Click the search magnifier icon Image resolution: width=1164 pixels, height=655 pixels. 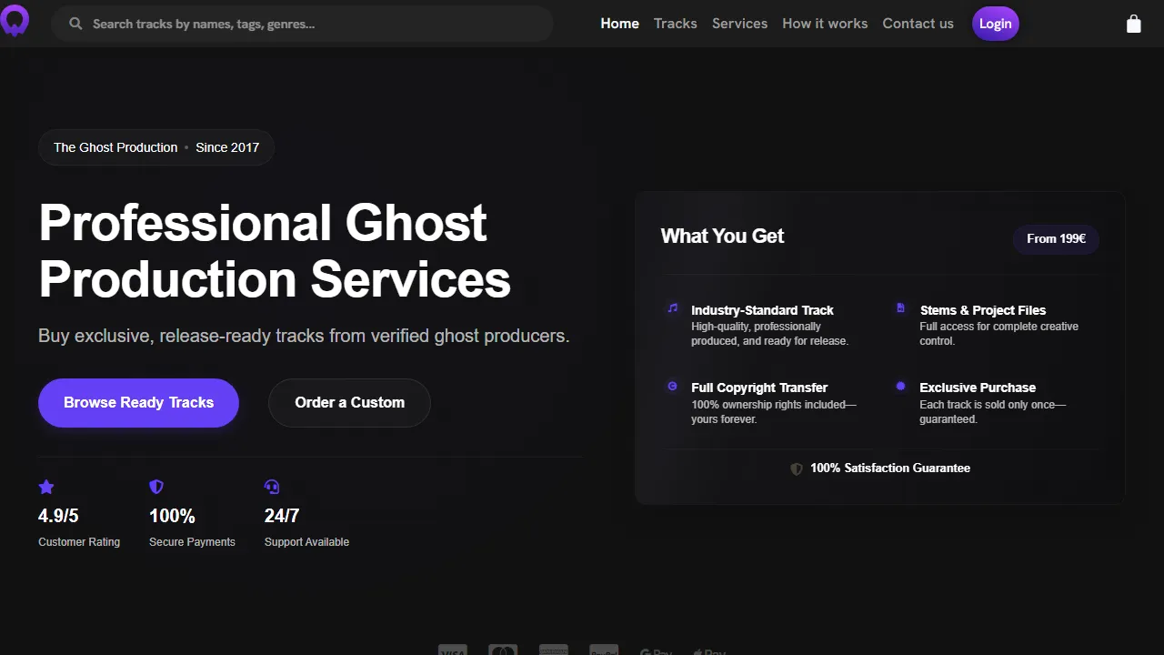[x=75, y=24]
